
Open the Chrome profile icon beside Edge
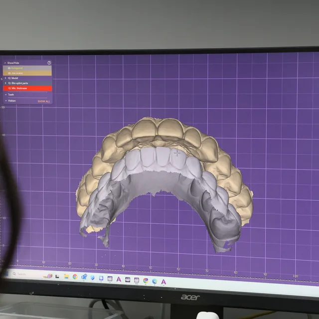tap(146, 281)
